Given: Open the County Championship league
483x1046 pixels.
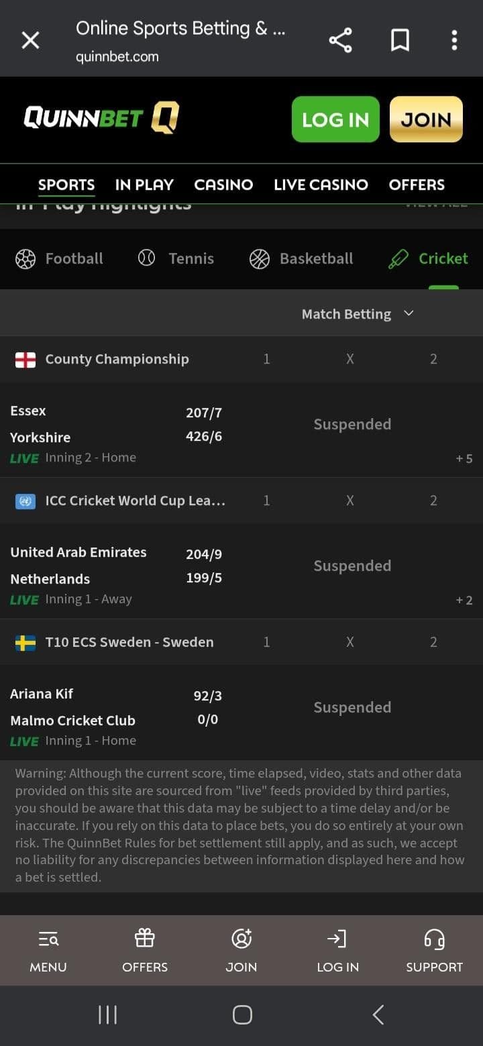Looking at the screenshot, I should 117,359.
